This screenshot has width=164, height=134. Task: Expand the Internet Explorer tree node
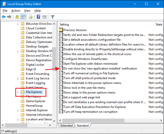coord(18,110)
